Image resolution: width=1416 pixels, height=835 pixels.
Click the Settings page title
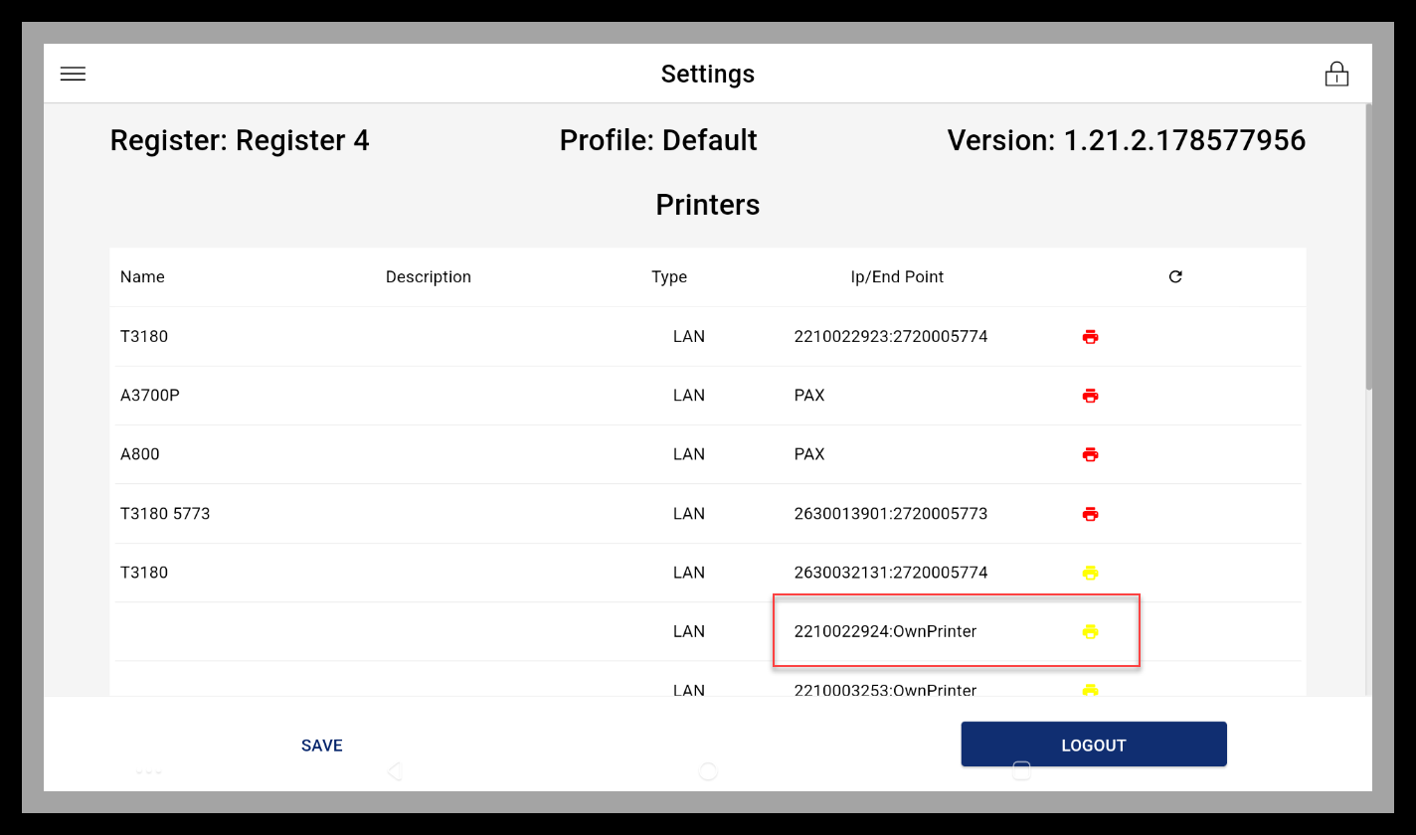708,74
